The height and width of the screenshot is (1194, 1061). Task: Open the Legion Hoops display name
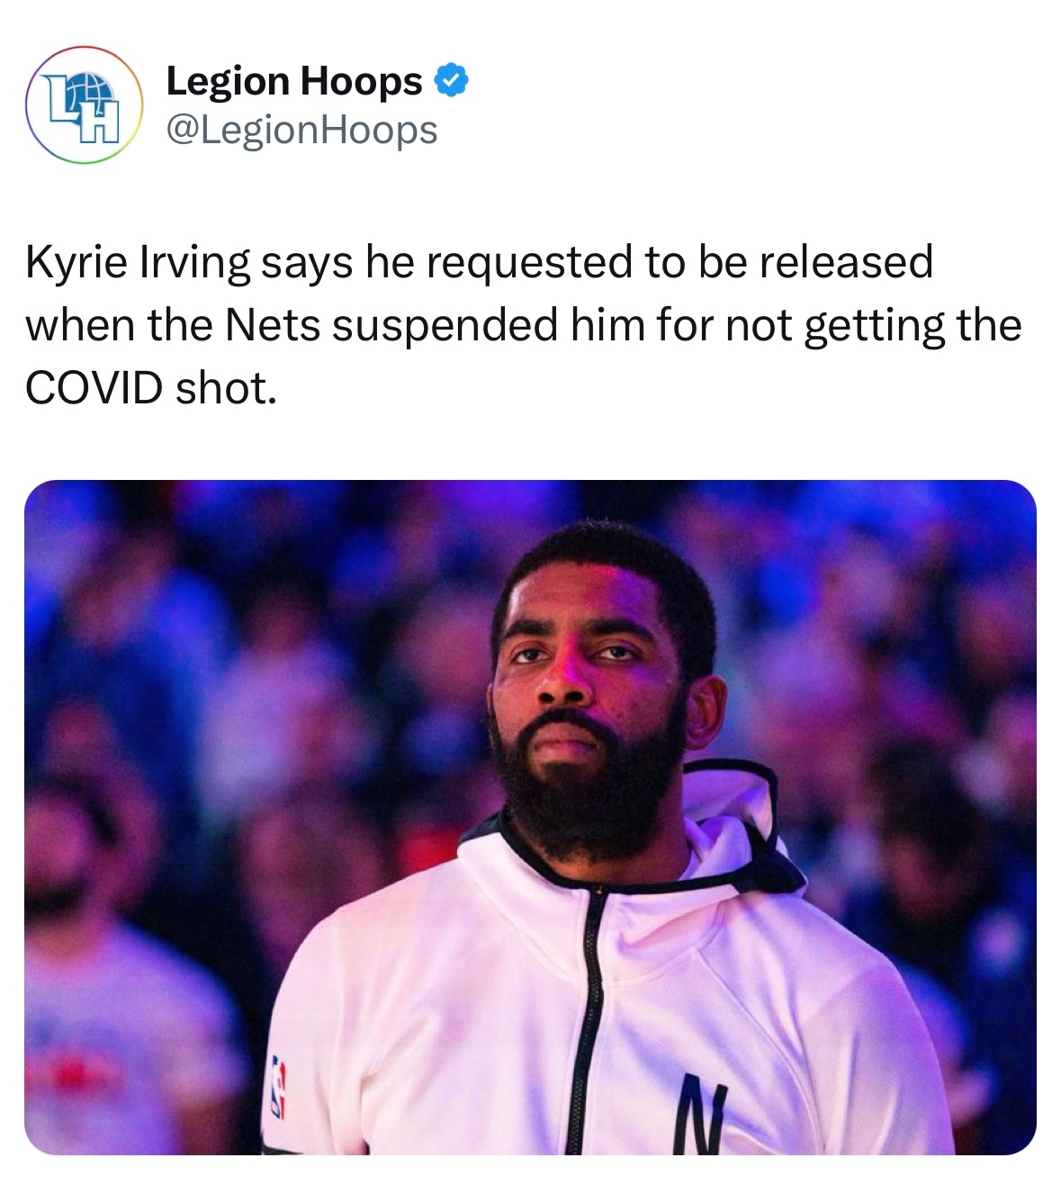(294, 81)
